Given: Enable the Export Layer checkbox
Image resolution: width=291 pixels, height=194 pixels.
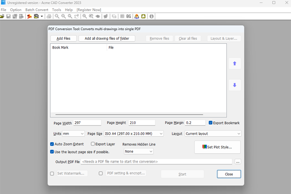Looking at the screenshot, I should 93,144.
